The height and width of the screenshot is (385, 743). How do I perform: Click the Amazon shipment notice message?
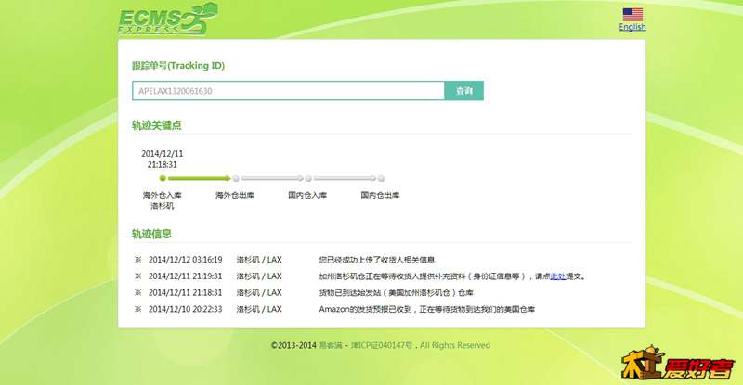coord(427,309)
